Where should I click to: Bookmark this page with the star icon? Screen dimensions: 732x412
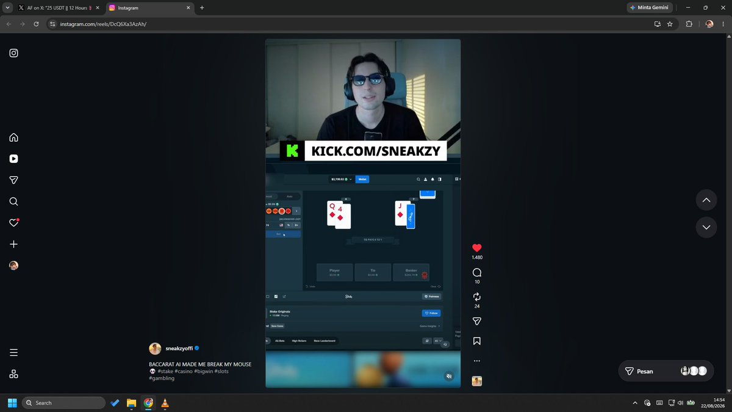(x=670, y=24)
